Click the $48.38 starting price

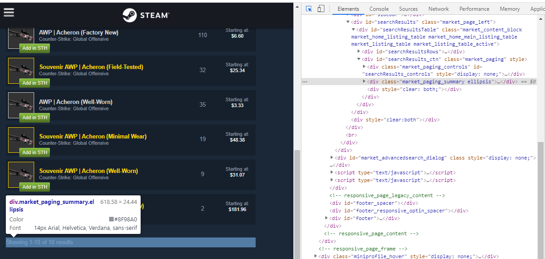[237, 140]
